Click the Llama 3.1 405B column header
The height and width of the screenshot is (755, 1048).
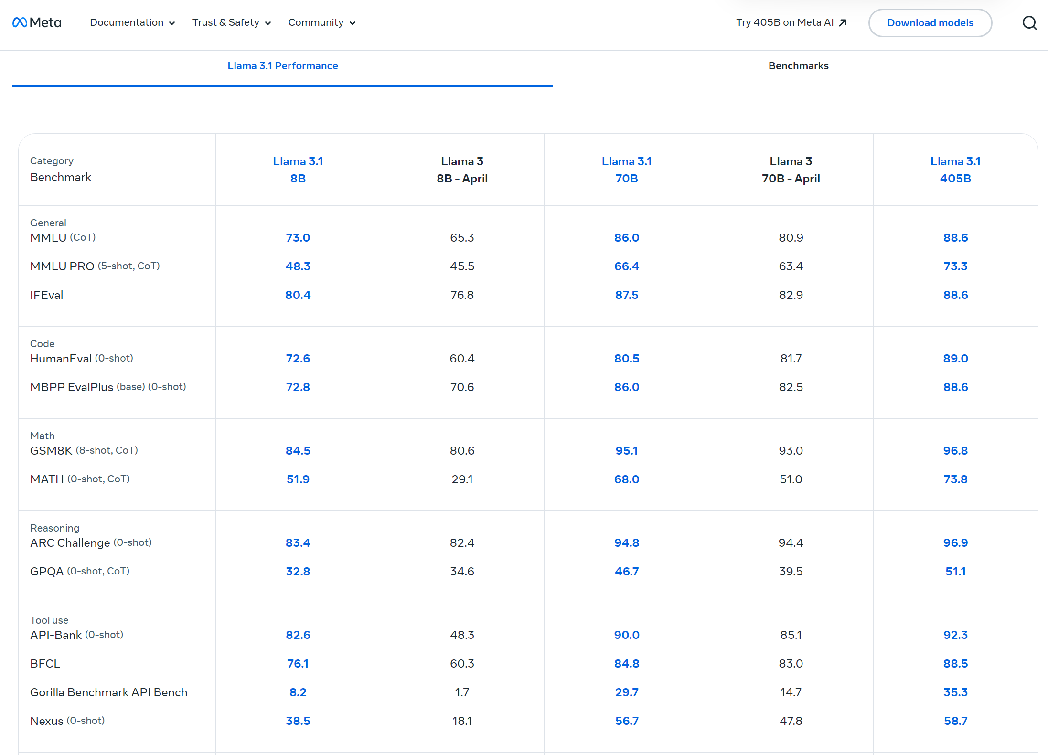[x=955, y=170]
